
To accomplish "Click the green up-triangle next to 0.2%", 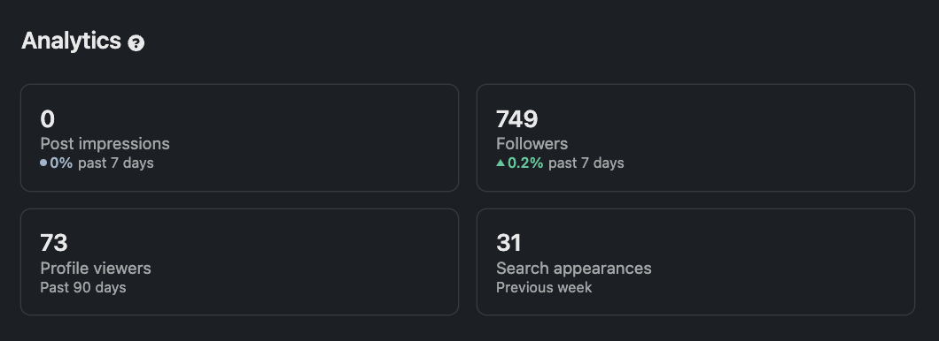I will (501, 163).
